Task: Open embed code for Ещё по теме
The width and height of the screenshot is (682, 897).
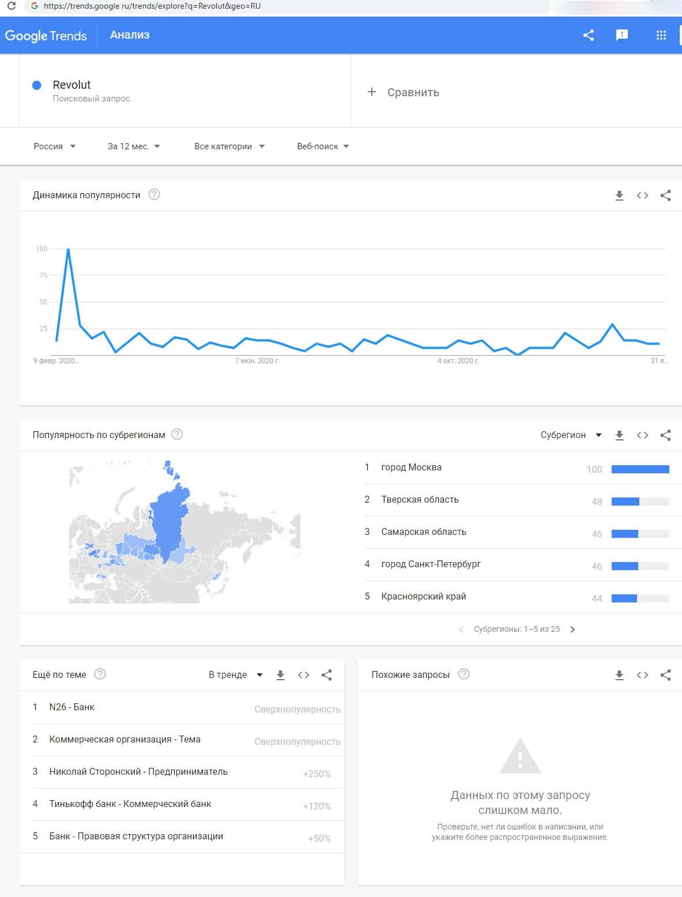Action: [x=303, y=675]
